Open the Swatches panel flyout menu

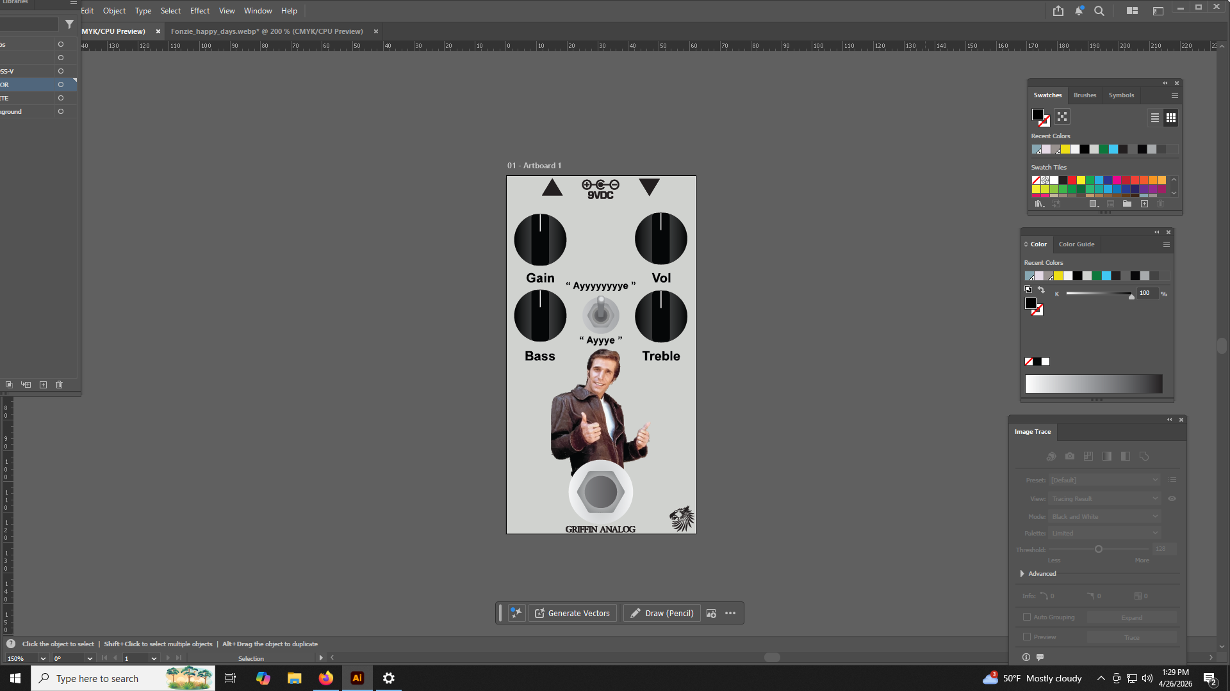(1175, 95)
